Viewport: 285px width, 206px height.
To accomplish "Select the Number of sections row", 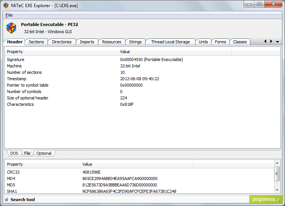I will pos(142,72).
